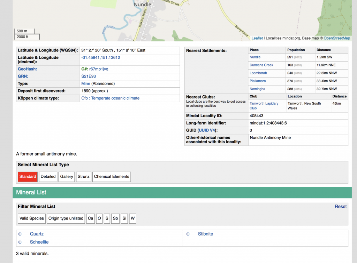
Task: Select Chemical Elements list type
Action: [x=112, y=177]
